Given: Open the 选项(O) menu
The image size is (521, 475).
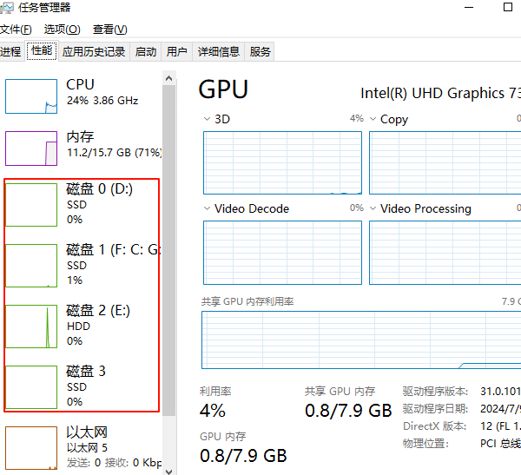Looking at the screenshot, I should (63, 30).
